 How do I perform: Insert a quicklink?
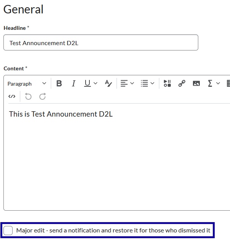pos(182,83)
